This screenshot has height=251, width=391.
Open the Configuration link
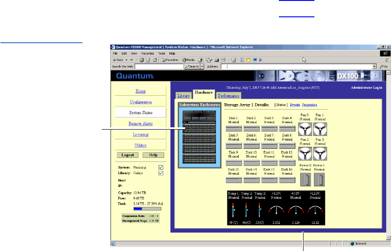[x=141, y=102]
